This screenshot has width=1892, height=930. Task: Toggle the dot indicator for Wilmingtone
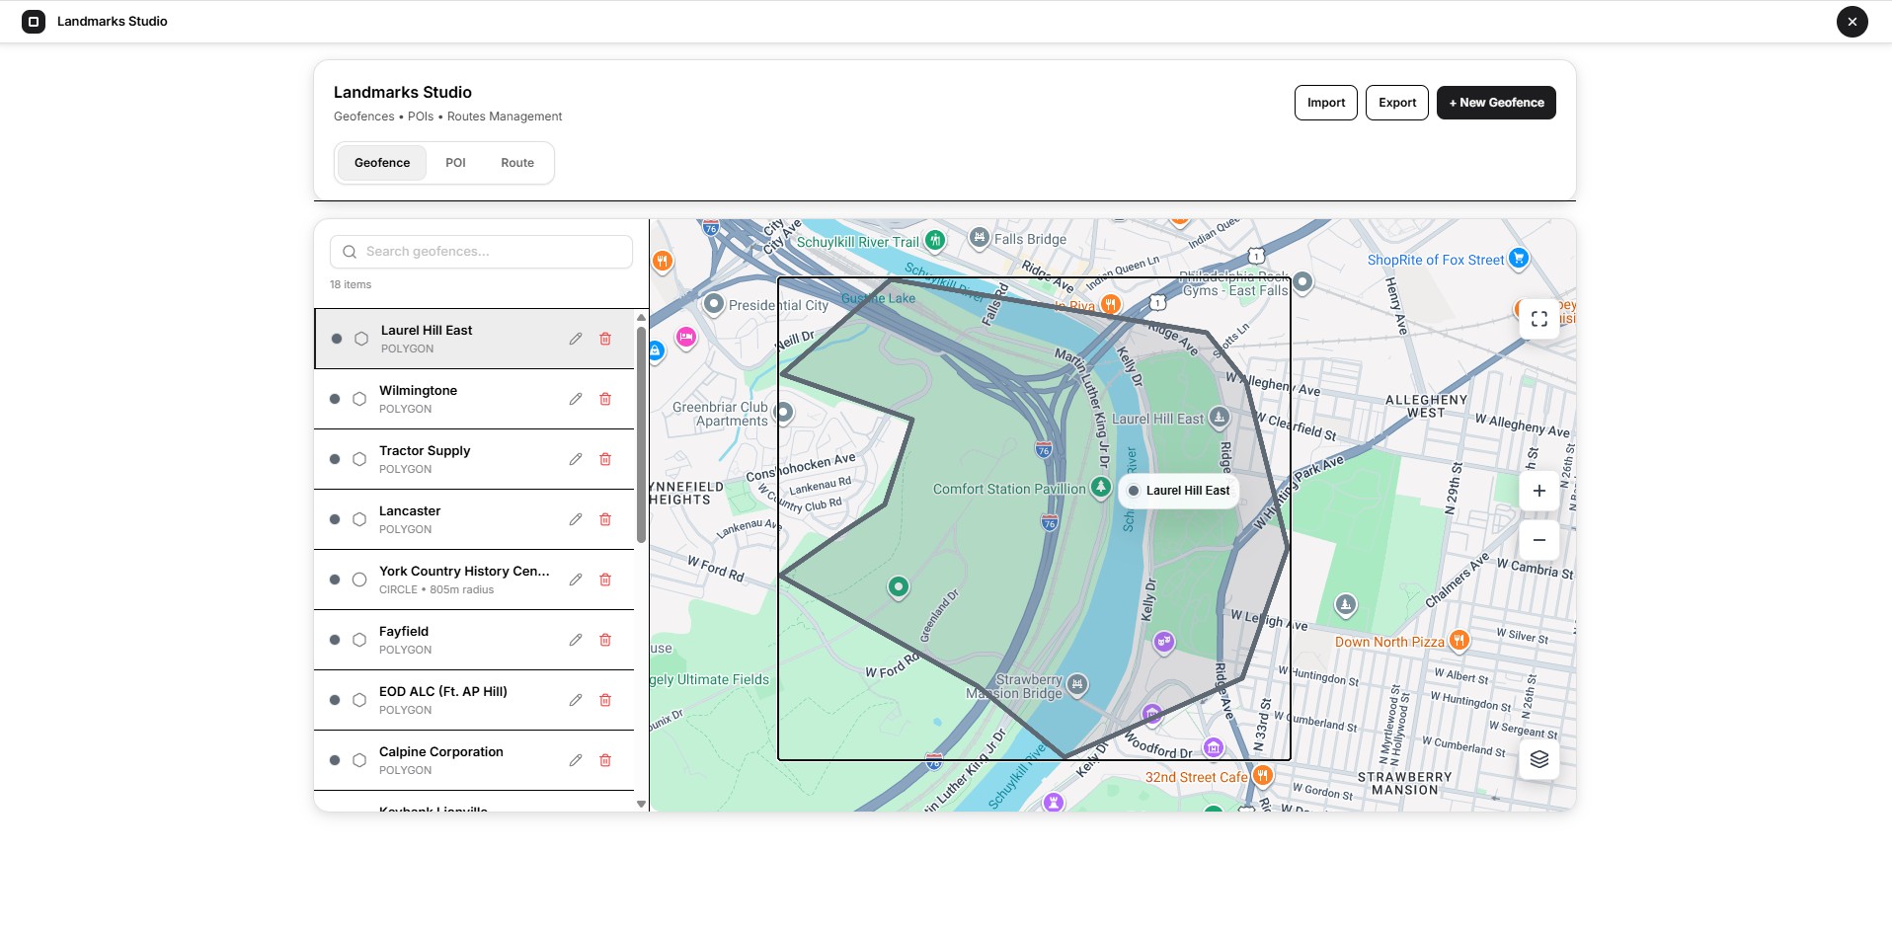tap(335, 399)
